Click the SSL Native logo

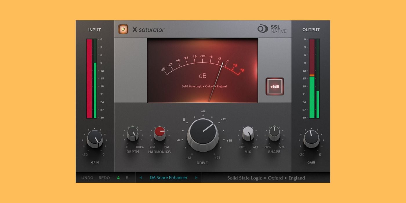click(x=272, y=29)
